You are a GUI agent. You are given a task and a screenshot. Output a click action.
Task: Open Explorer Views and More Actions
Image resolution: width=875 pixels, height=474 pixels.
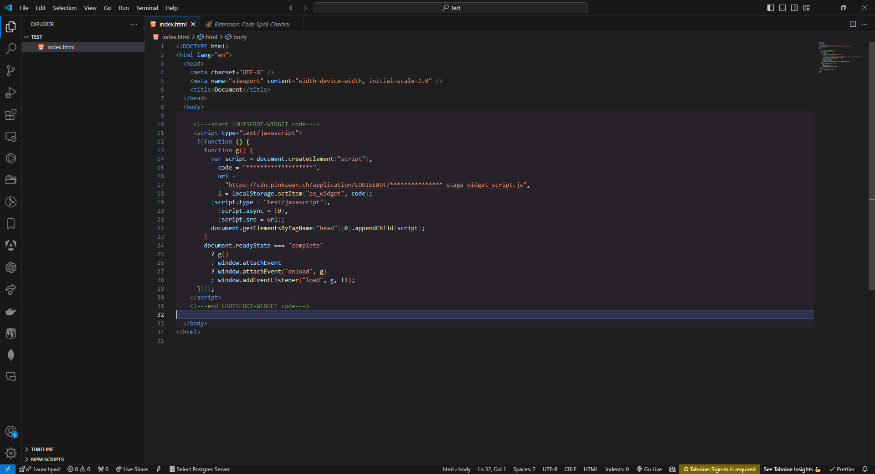134,24
